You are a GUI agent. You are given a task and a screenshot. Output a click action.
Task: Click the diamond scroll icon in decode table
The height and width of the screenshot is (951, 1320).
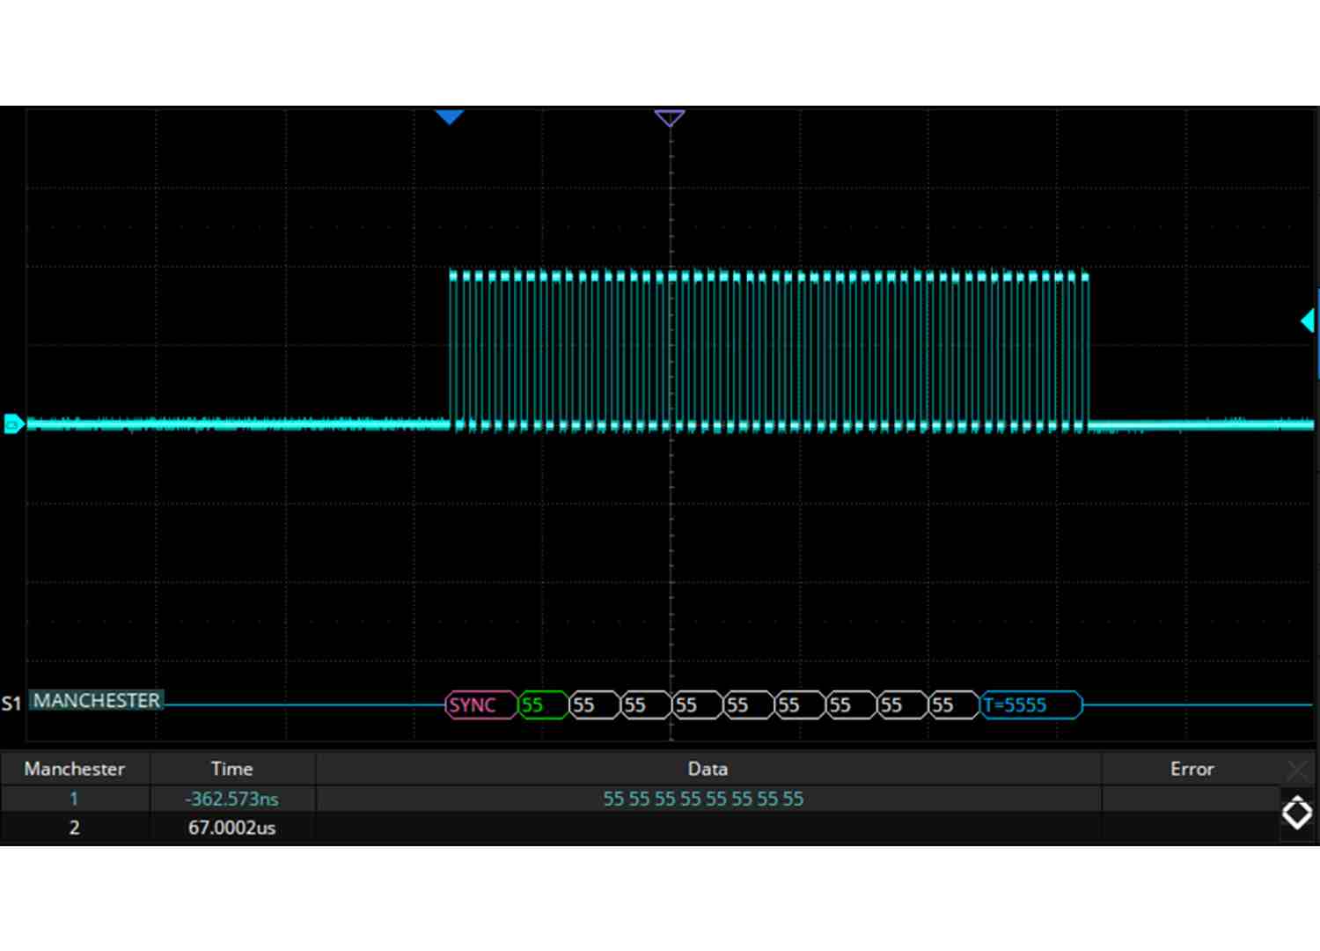1296,813
